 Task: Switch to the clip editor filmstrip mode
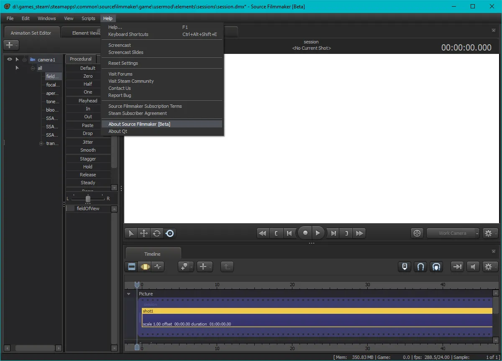[x=132, y=267]
